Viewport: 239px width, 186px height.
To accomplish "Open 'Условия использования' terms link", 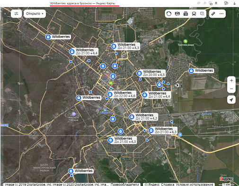I will coord(195,185).
